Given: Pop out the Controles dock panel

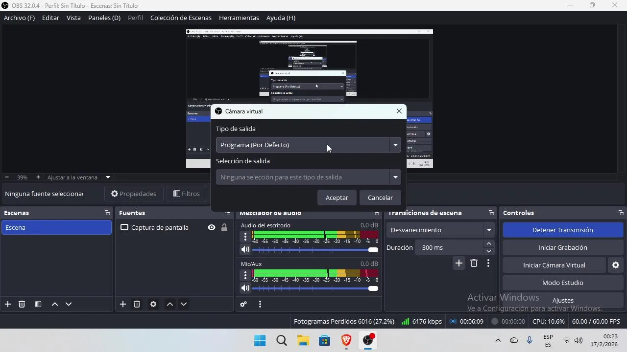Looking at the screenshot, I should tap(621, 213).
